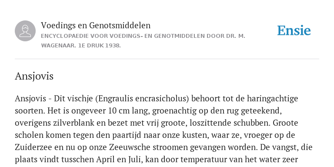Click the word "haringachtige" in the first line

click(x=272, y=99)
